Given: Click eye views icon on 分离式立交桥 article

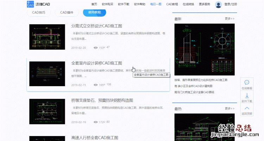Looking at the screenshot, I should 95,47.
